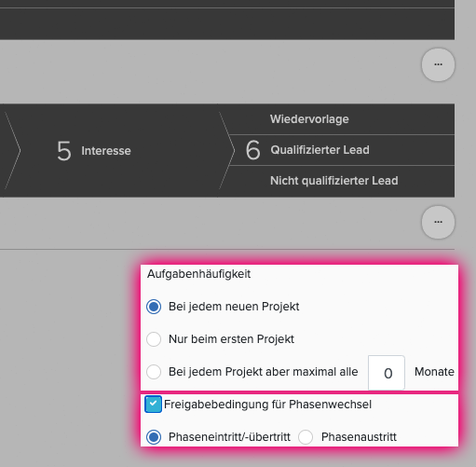Select Bei jedem Projekt aber maximal alle radio

[x=154, y=372]
